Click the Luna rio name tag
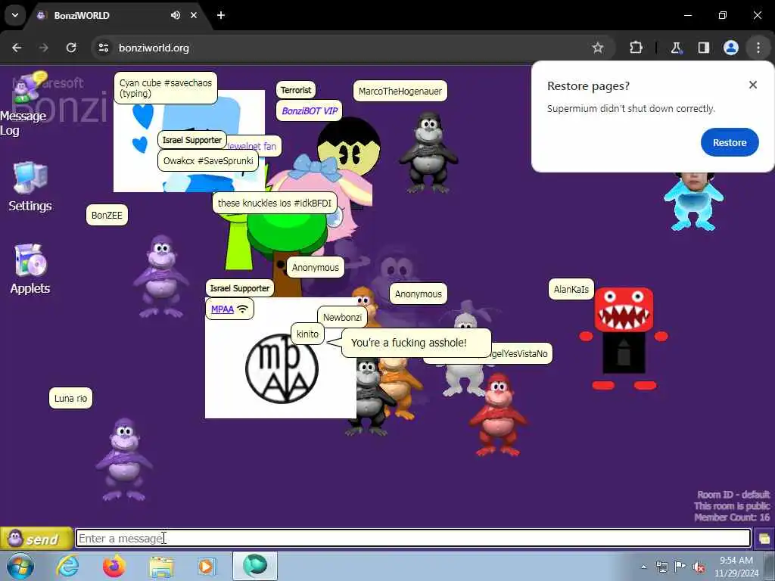The height and width of the screenshot is (581, 775). (70, 398)
